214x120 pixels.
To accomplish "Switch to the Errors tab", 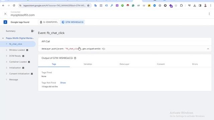I will click(x=195, y=64).
